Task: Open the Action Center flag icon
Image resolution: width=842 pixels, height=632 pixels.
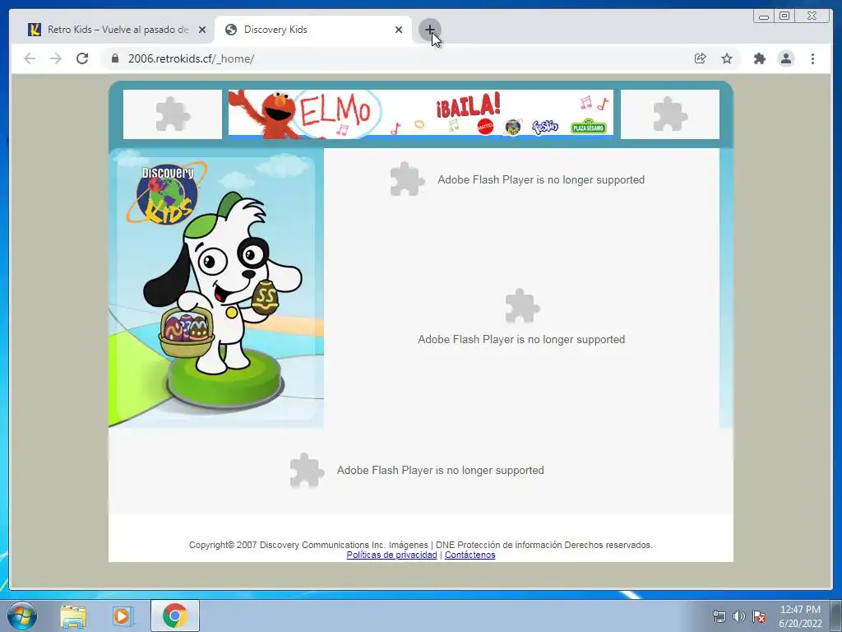Action: [759, 616]
